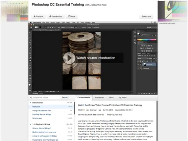Image resolution: width=188 pixels, height=141 pixels.
Task: Play the course introduction video
Action: click(69, 58)
